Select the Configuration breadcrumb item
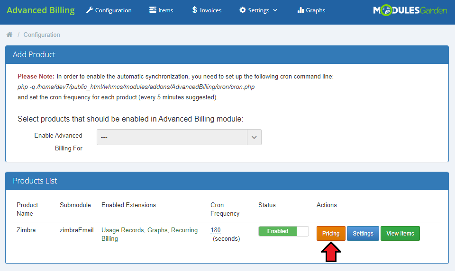The height and width of the screenshot is (271, 455). (x=42, y=35)
